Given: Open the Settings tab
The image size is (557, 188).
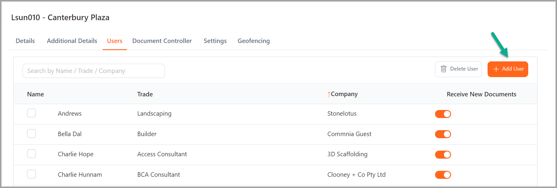Looking at the screenshot, I should (x=215, y=41).
